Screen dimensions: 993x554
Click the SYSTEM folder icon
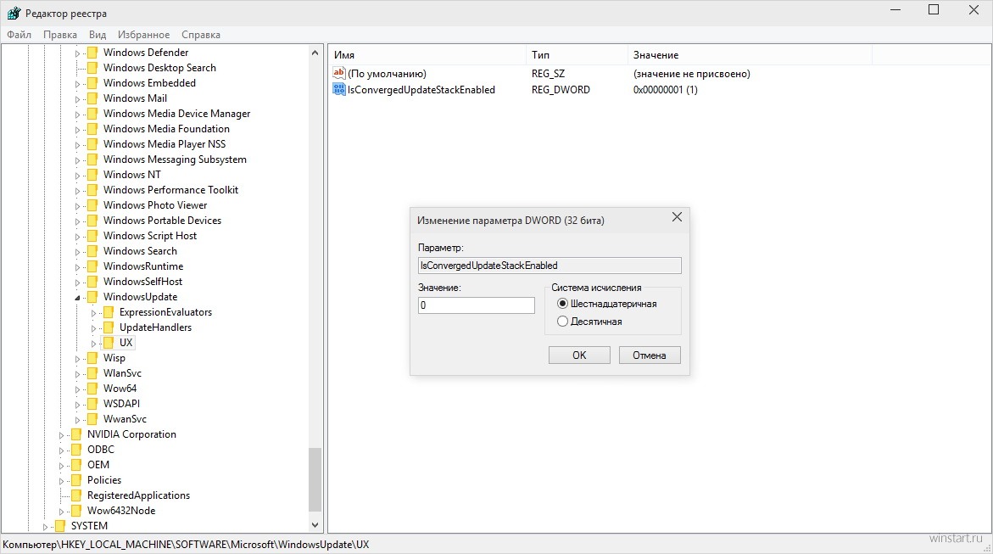click(60, 526)
